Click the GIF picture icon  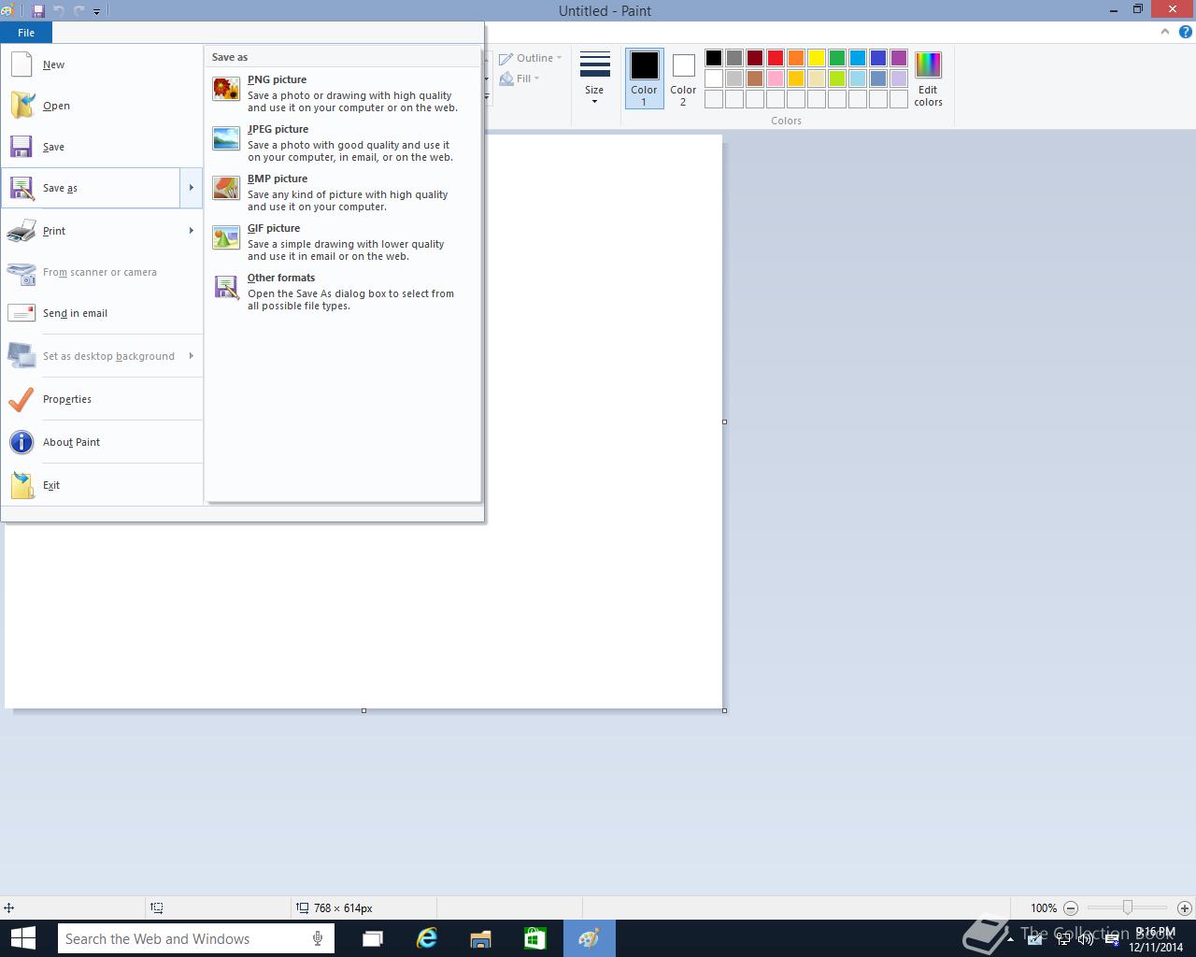(226, 237)
